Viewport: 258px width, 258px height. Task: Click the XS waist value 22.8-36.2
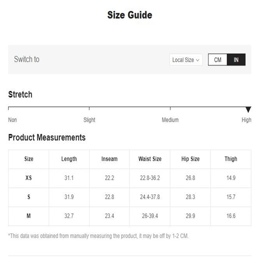pyautogui.click(x=150, y=178)
